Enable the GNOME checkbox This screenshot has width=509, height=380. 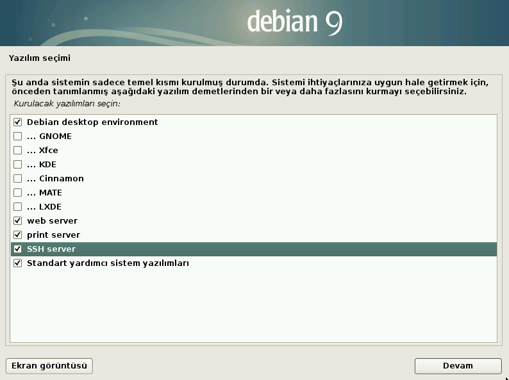[x=17, y=136]
